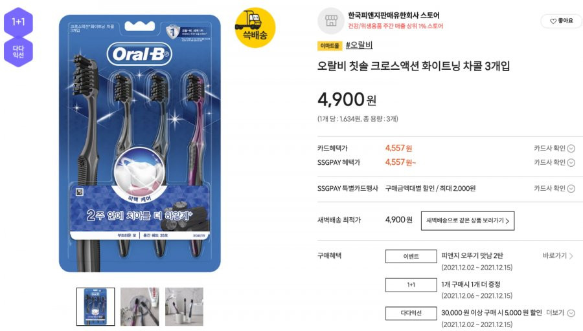Select the 1+1 benefit tag
This screenshot has height=331, width=583.
411,284
